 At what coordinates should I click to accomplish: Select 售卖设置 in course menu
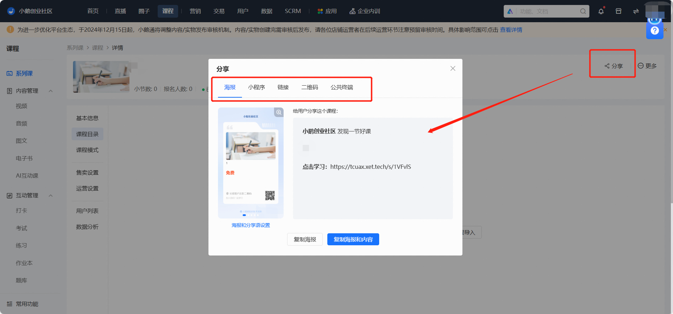pyautogui.click(x=87, y=173)
